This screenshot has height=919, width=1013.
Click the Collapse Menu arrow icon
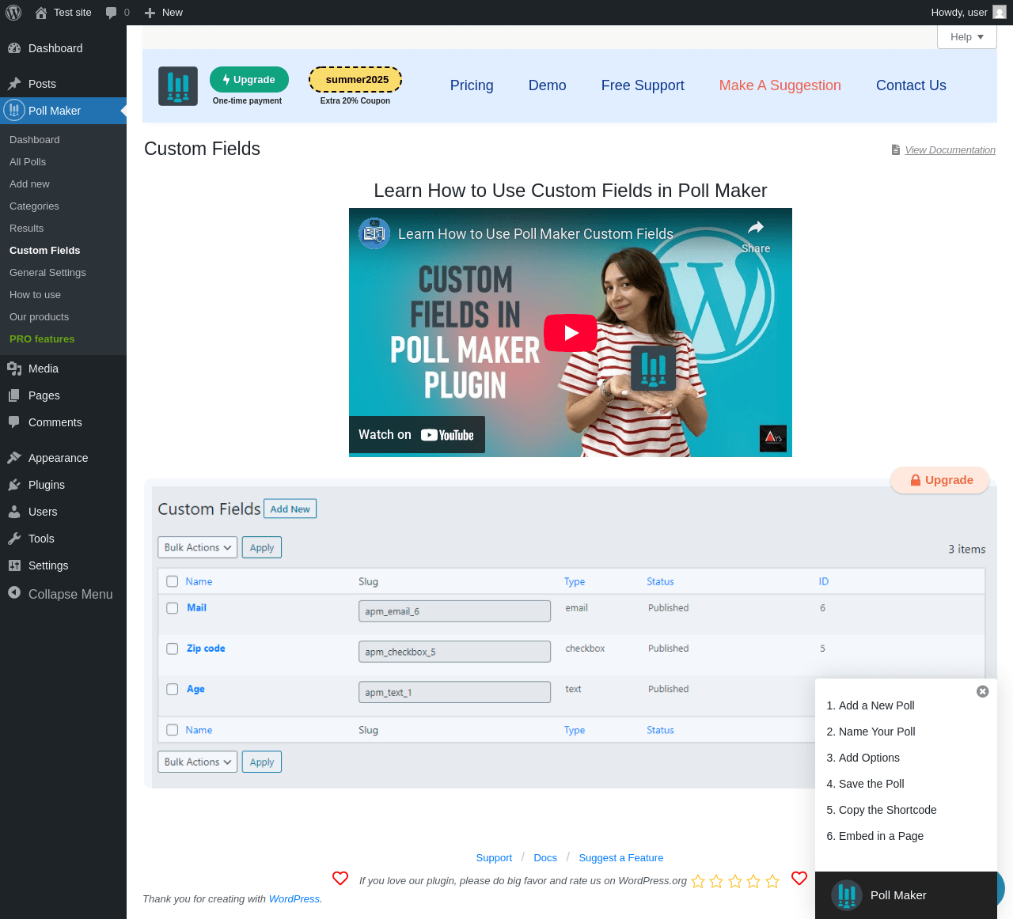tap(14, 592)
